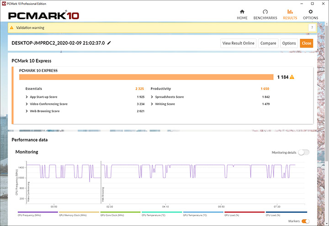This screenshot has height=226, width=329.
Task: Select GPU Core Clock legend
Action: 121,214
